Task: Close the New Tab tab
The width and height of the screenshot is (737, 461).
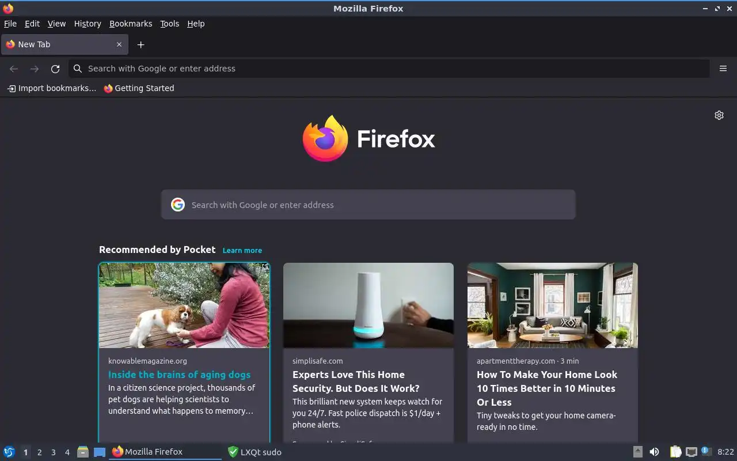Action: (x=119, y=44)
